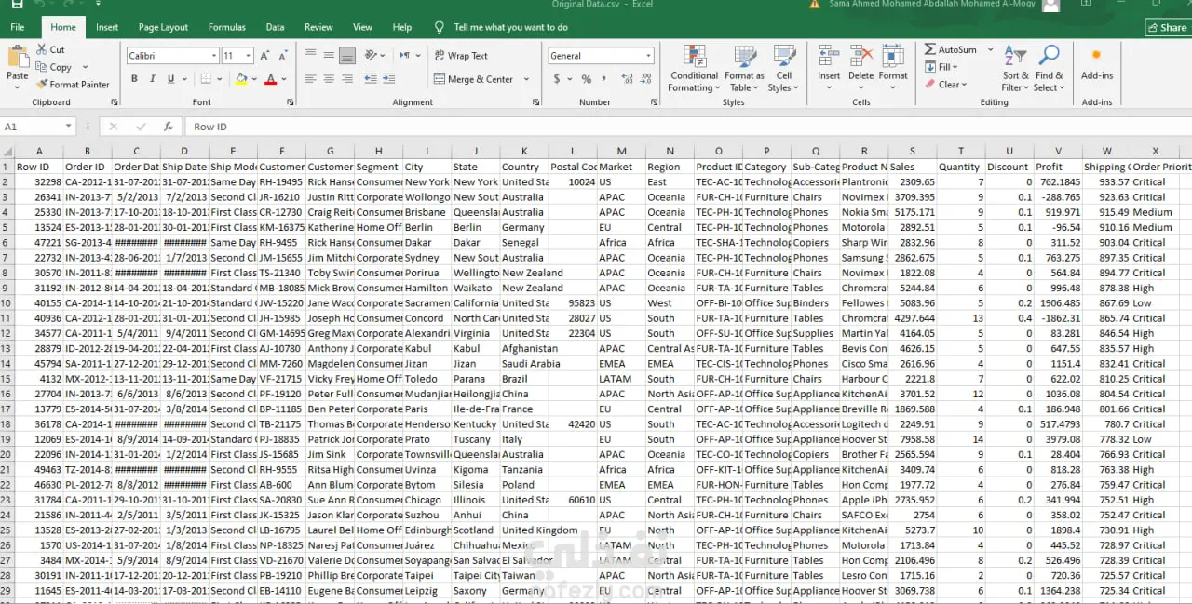The width and height of the screenshot is (1192, 604).
Task: Toggle Merge & Center
Action: pos(474,79)
